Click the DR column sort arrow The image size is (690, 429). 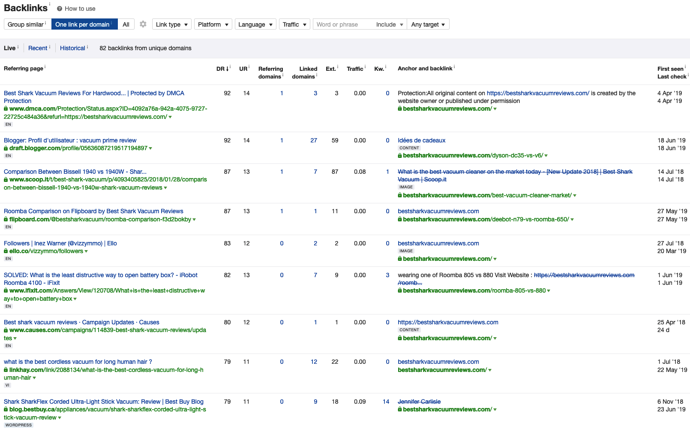coord(227,69)
